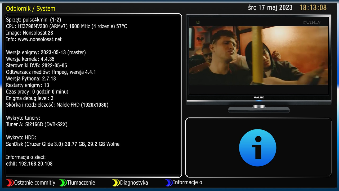The height and width of the screenshot is (191, 339).
Task: Click the NUTA.TV channel logo
Action: 312,22
